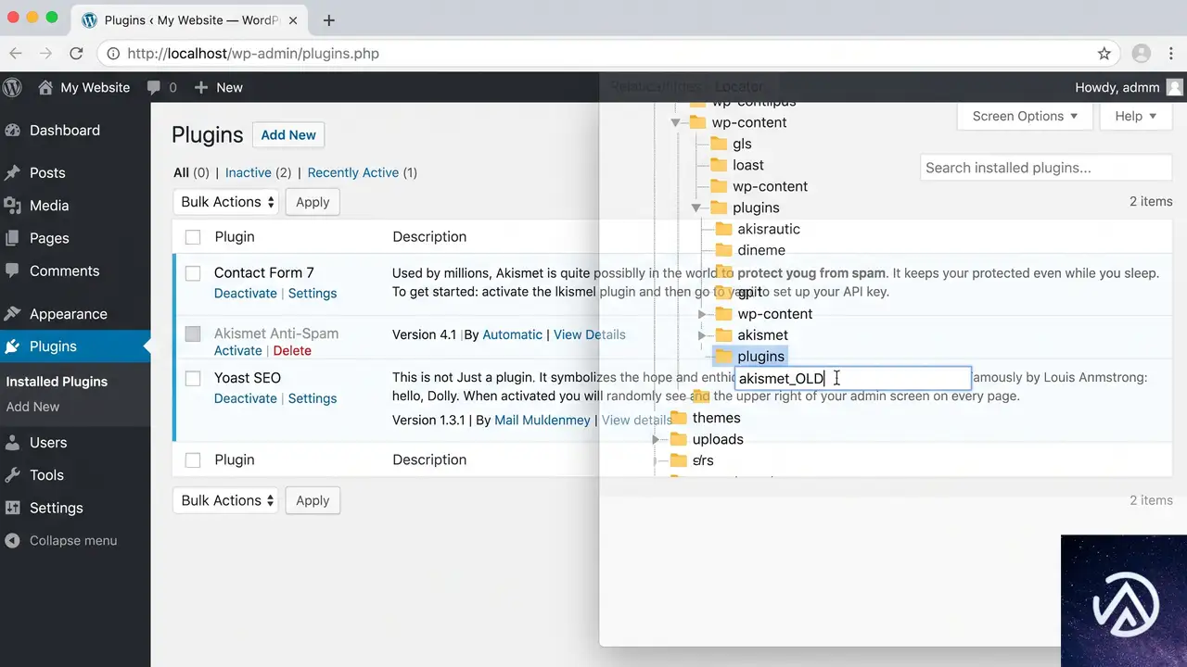Reload the page with the refresh icon
Viewport: 1187px width, 667px height.
(76, 54)
